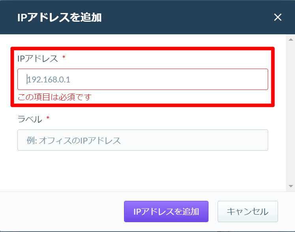Click the text cursor in the IPアドレス field
Image resolution: width=295 pixels, height=232 pixels.
pyautogui.click(x=27, y=79)
